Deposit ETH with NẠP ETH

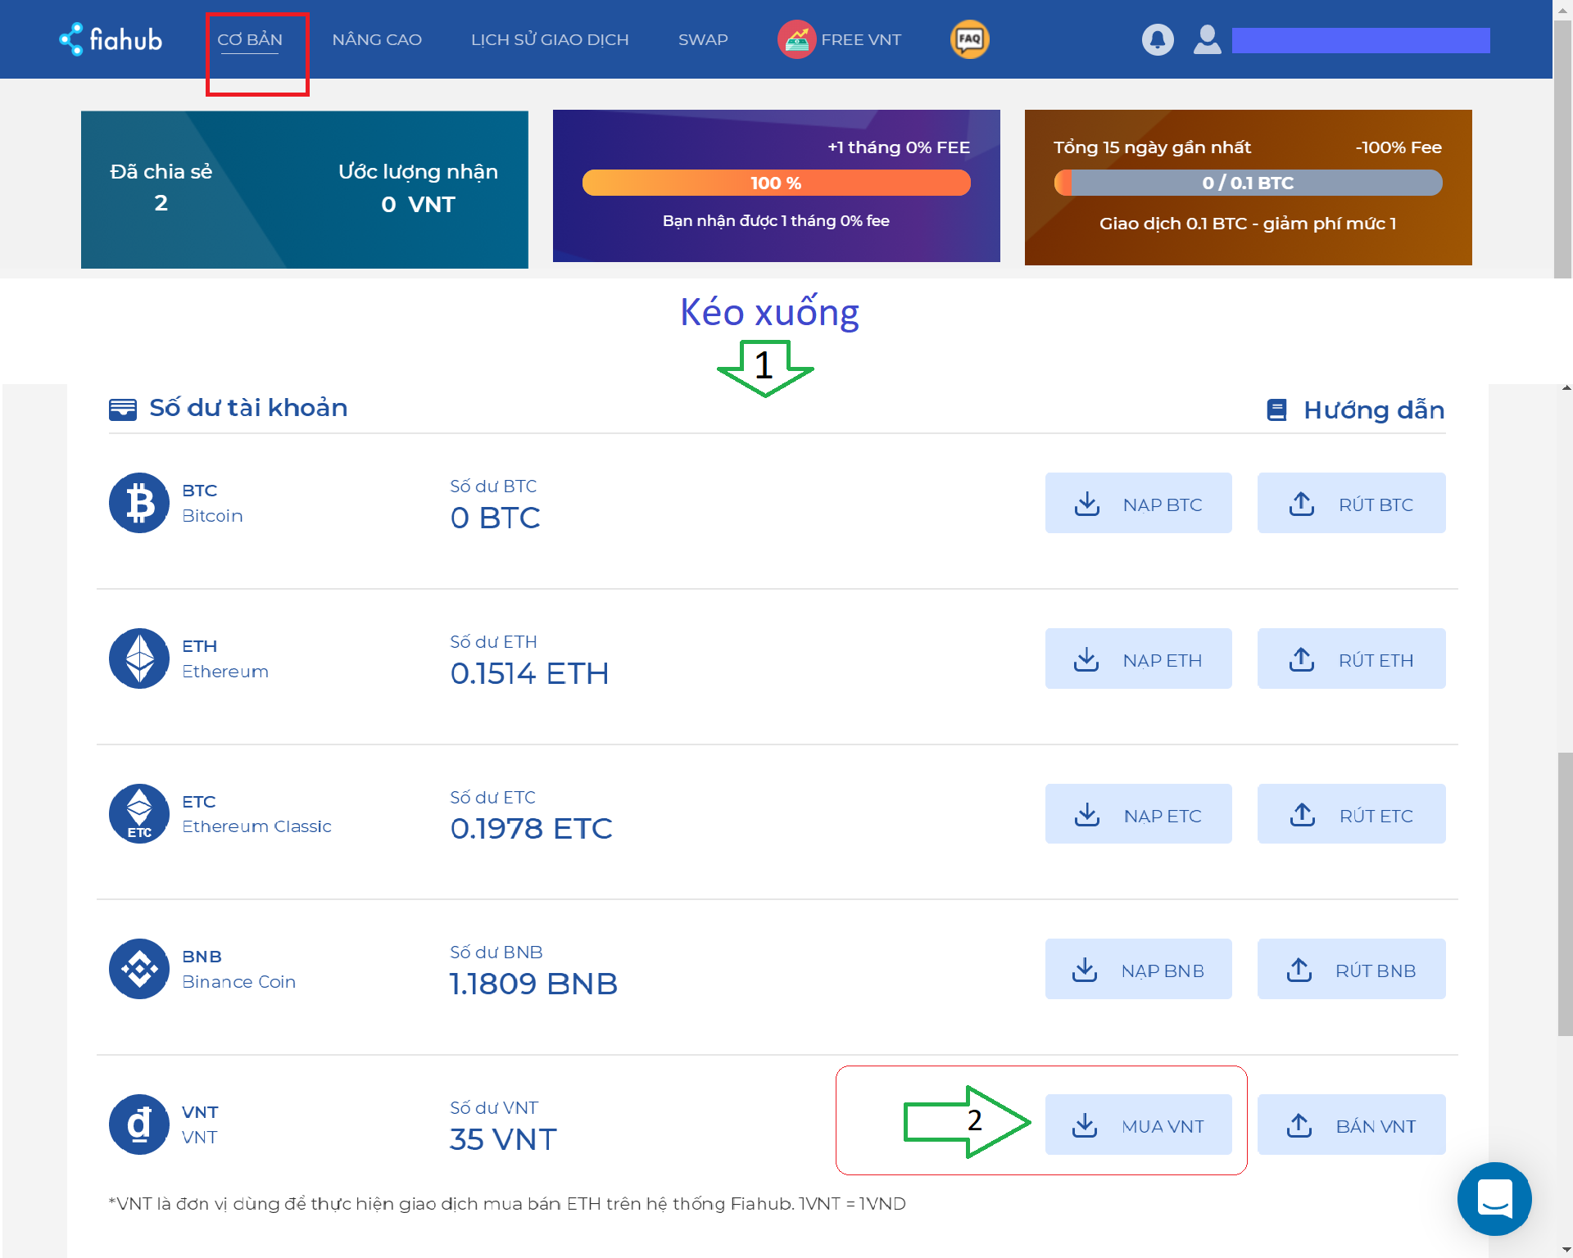[x=1138, y=658]
